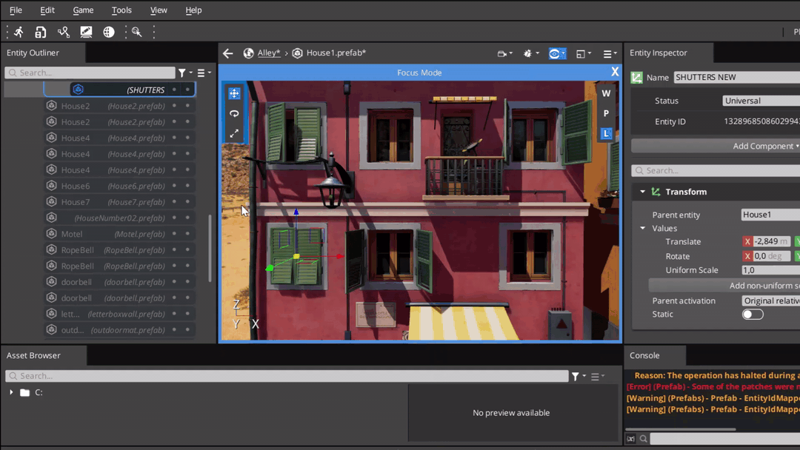The height and width of the screenshot is (450, 800).
Task: Open the Tools menu
Action: [121, 10]
